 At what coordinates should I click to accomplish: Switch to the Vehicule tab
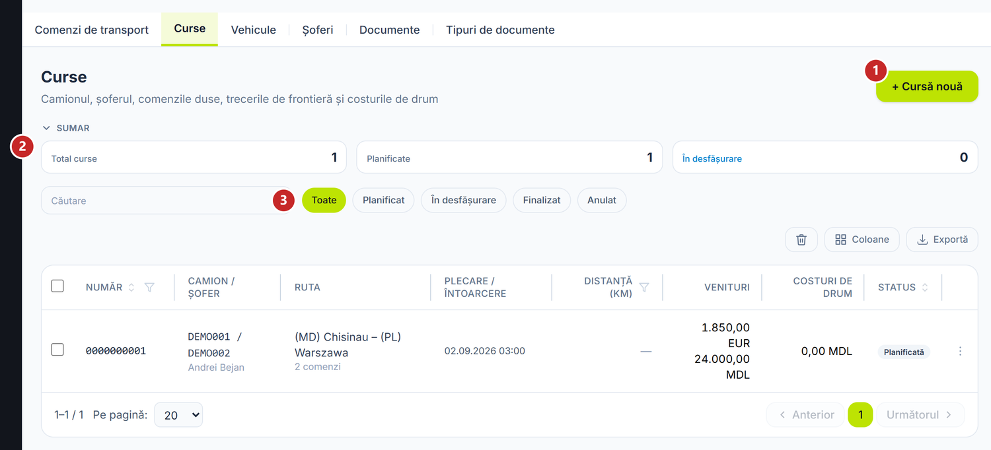[254, 30]
